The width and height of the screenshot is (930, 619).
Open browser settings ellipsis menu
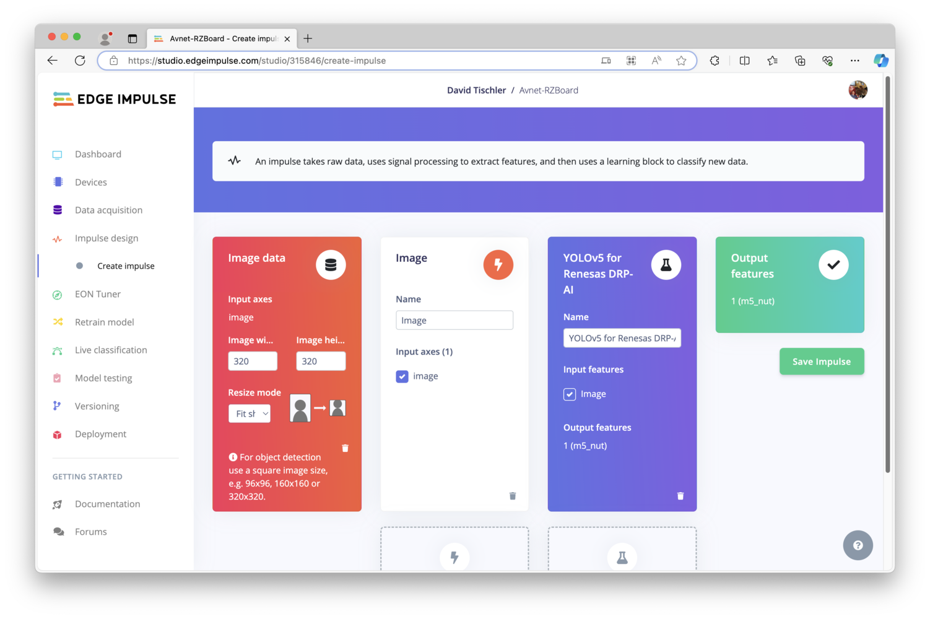coord(854,61)
